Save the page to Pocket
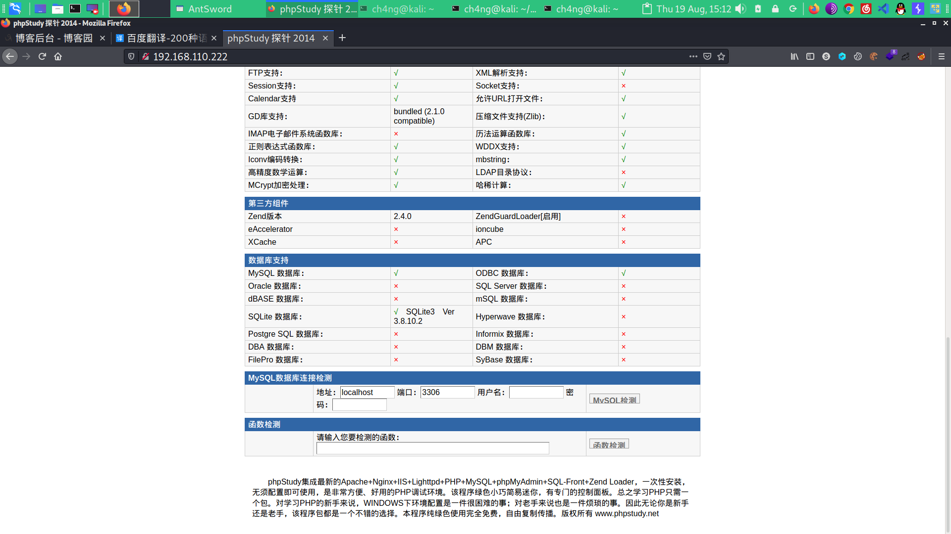 pyautogui.click(x=707, y=56)
